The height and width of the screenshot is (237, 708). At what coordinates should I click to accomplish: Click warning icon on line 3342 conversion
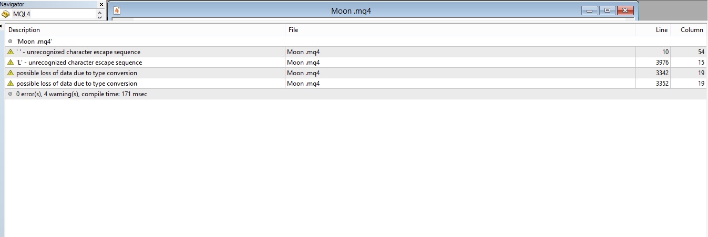11,73
